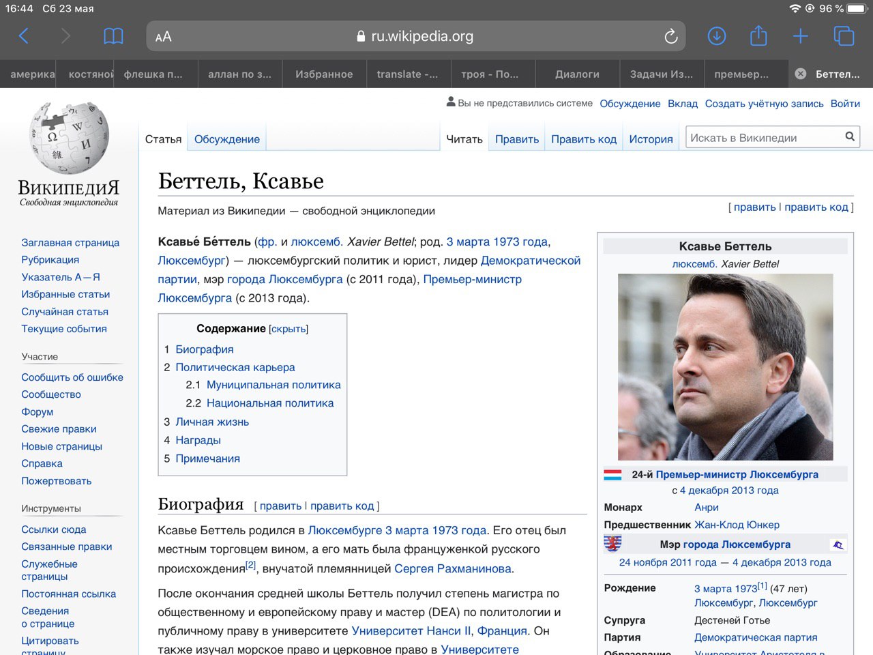This screenshot has width=873, height=655.
Task: Select the Читать tab
Action: point(464,139)
